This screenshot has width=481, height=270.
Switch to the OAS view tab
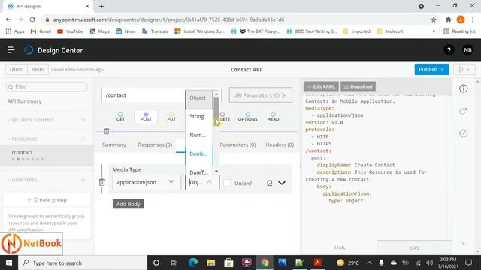[x=414, y=247]
